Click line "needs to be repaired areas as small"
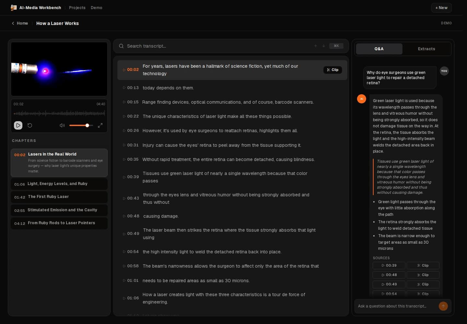 point(196,281)
